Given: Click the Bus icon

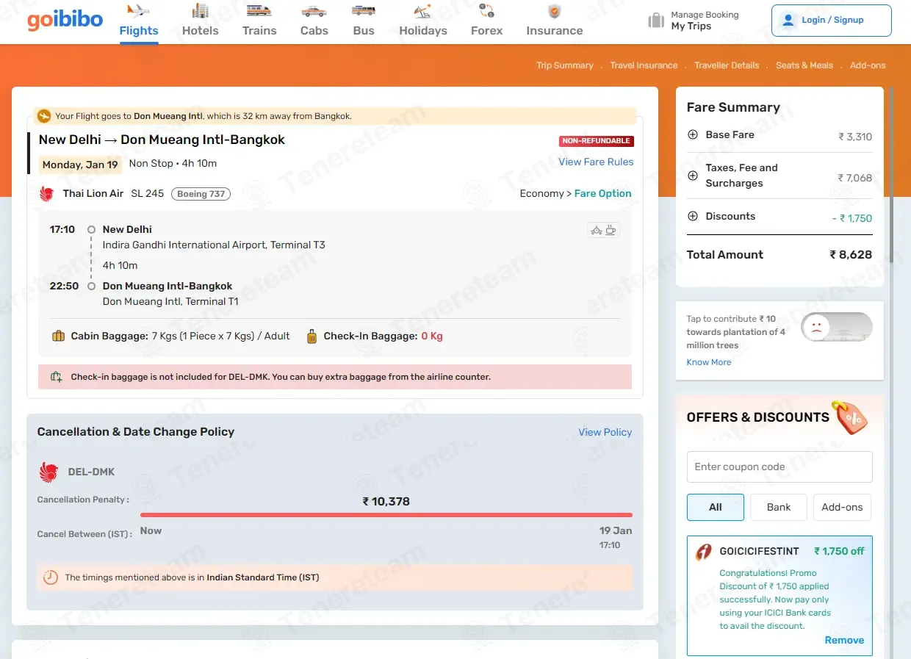Looking at the screenshot, I should [x=363, y=11].
